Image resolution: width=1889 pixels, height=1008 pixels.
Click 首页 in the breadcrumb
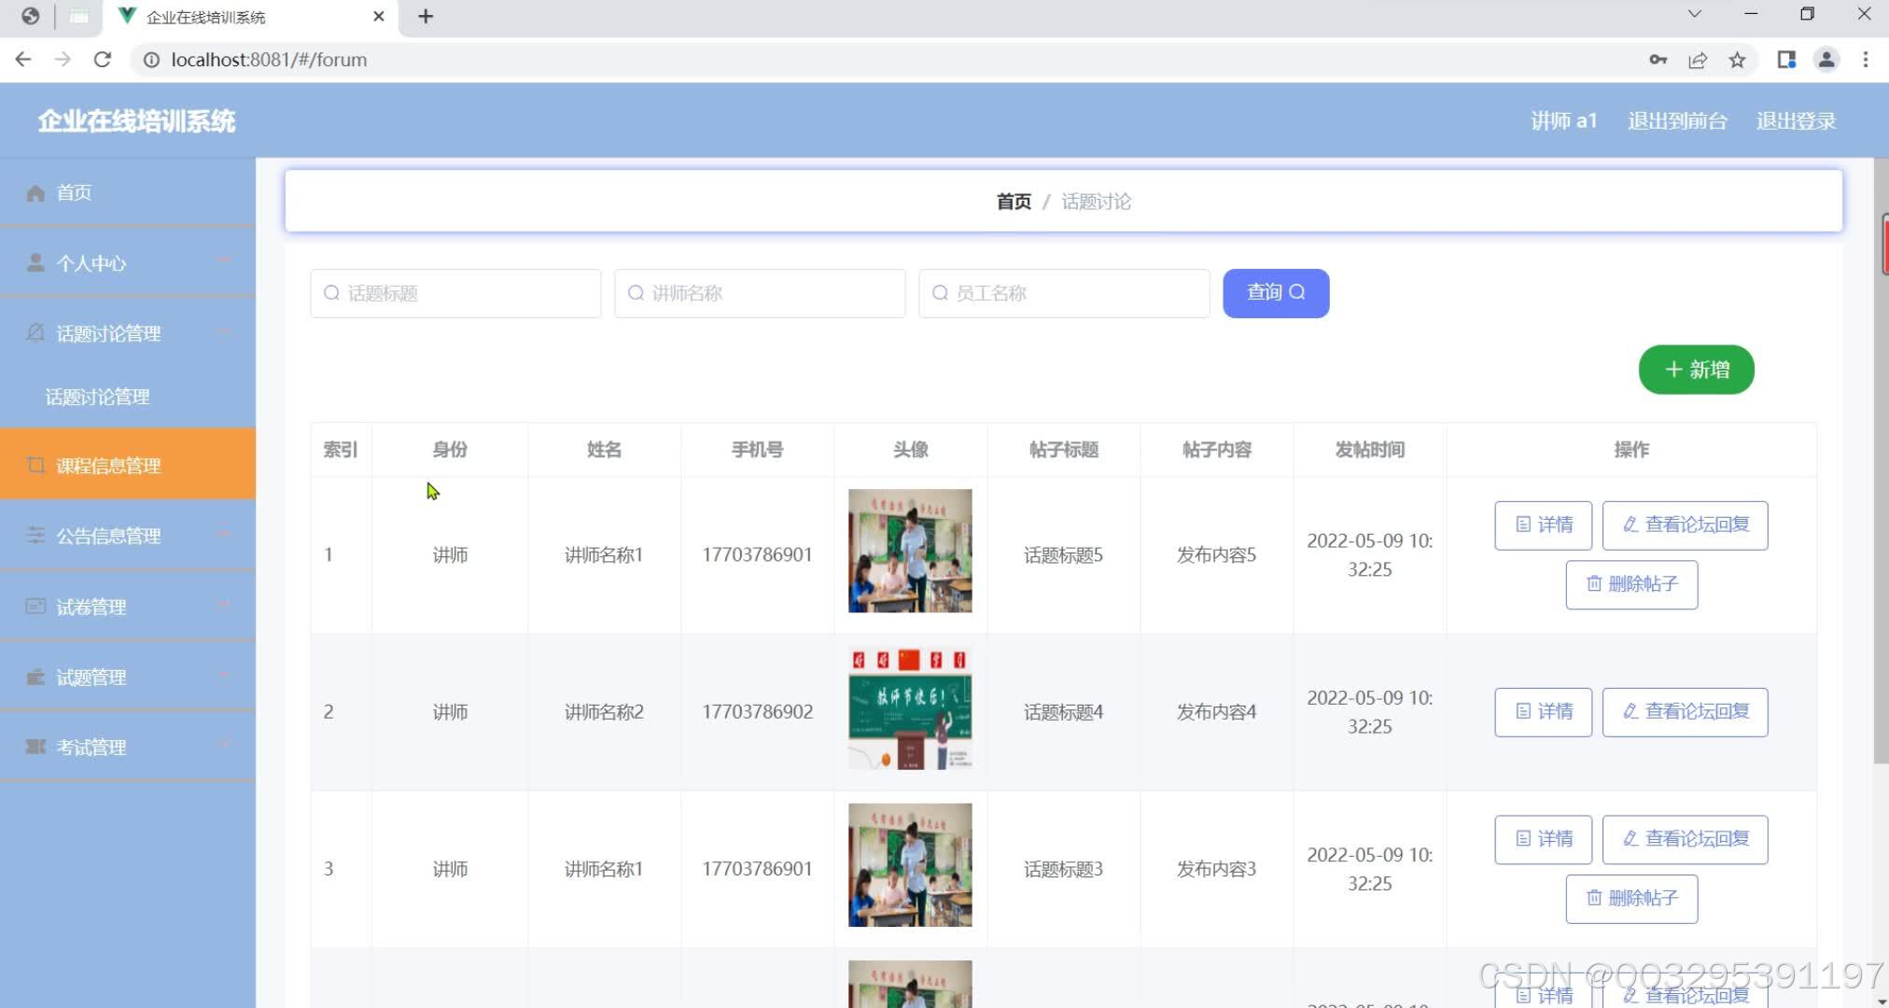[1014, 202]
